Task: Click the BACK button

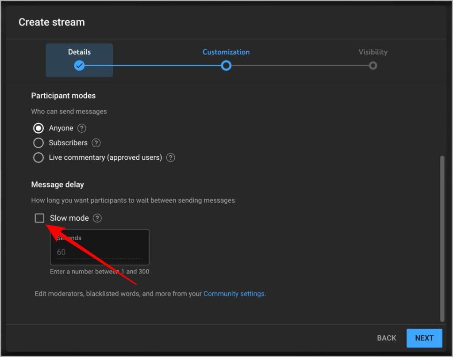Action: (x=387, y=338)
